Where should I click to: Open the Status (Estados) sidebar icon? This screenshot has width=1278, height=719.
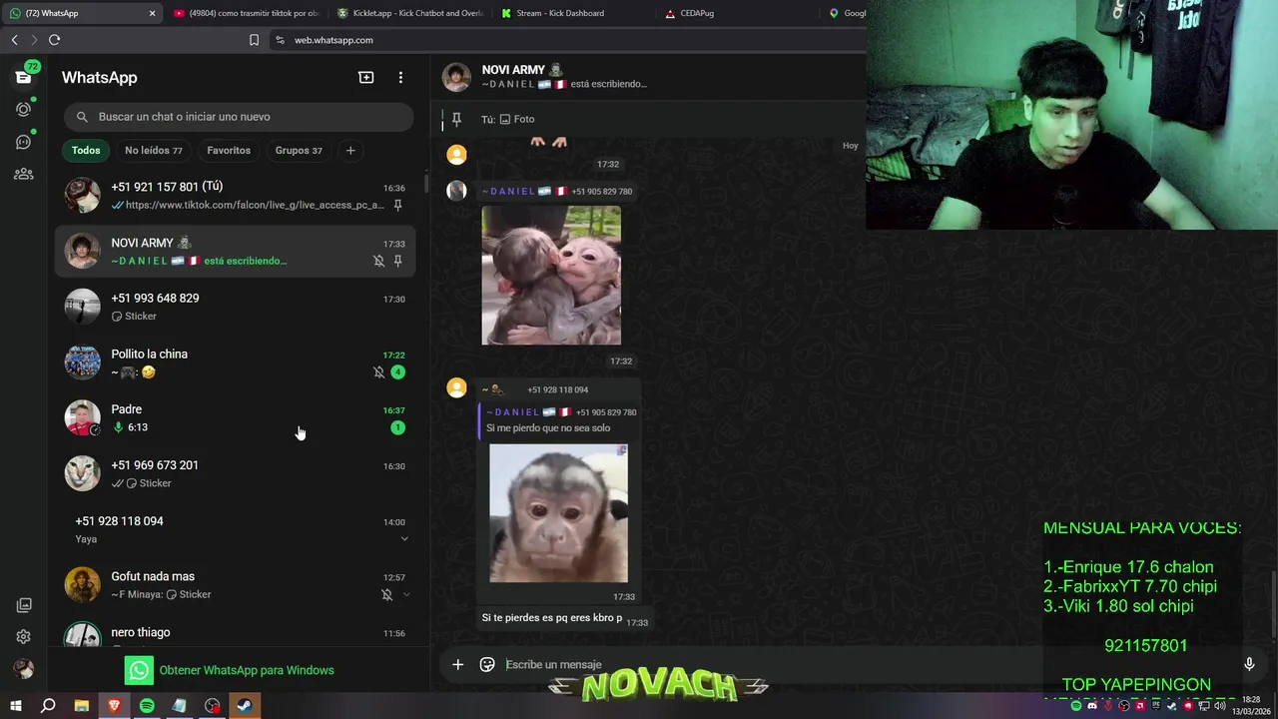point(23,110)
